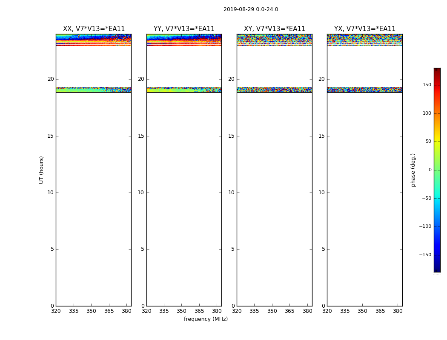Select the 'YX, V7*V13=*EA11' panel title
The image size is (447, 340).
[x=365, y=29]
